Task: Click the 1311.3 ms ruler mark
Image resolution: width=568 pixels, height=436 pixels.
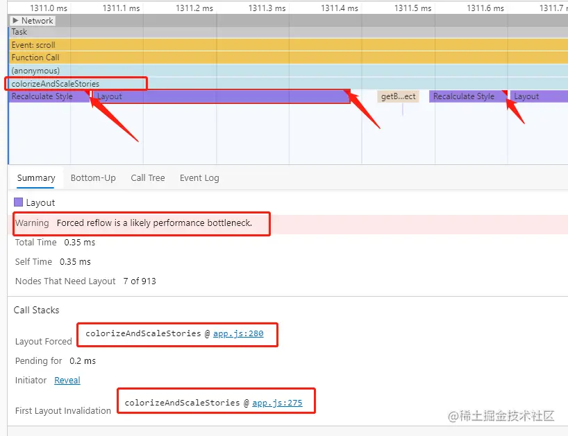Action: pos(267,8)
